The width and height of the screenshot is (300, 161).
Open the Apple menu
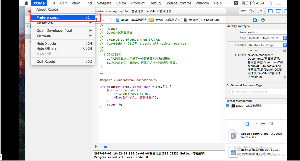(x=26, y=3)
